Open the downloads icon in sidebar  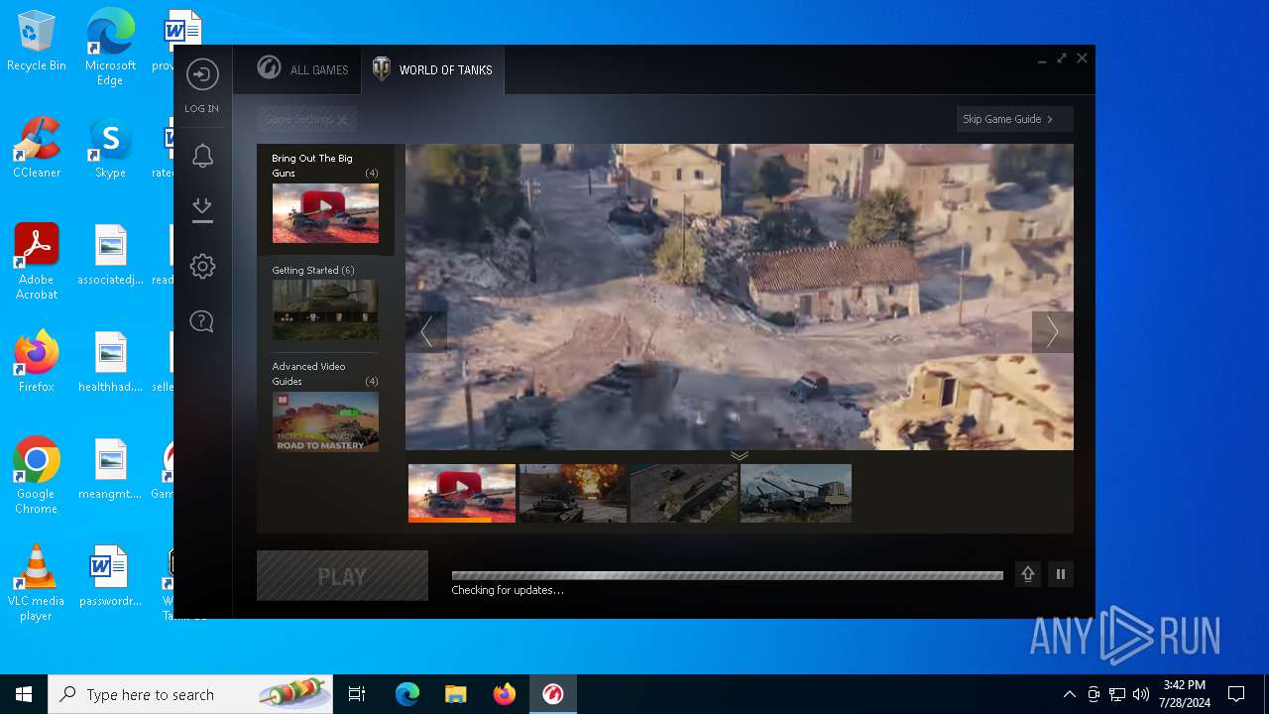point(202,209)
